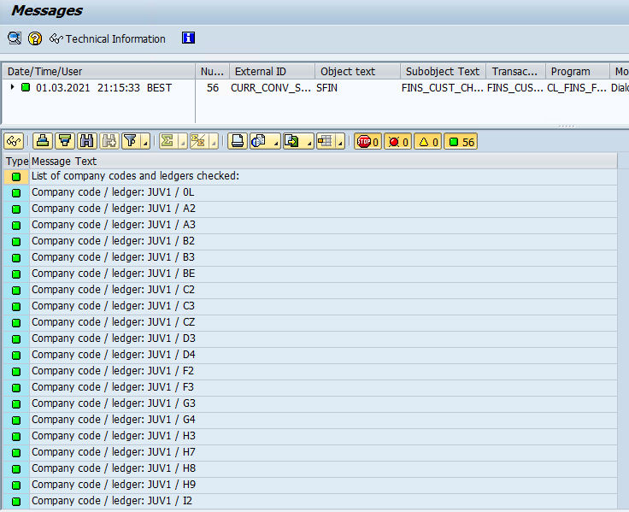Select the FINS_CUST_CH... subobject cell

coord(443,87)
